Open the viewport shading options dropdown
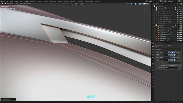The height and width of the screenshot is (103, 183). [150, 4]
